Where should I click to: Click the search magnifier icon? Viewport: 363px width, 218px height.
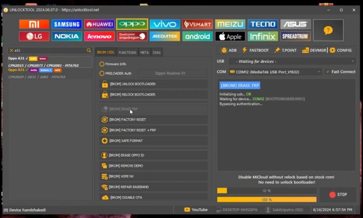(x=89, y=50)
